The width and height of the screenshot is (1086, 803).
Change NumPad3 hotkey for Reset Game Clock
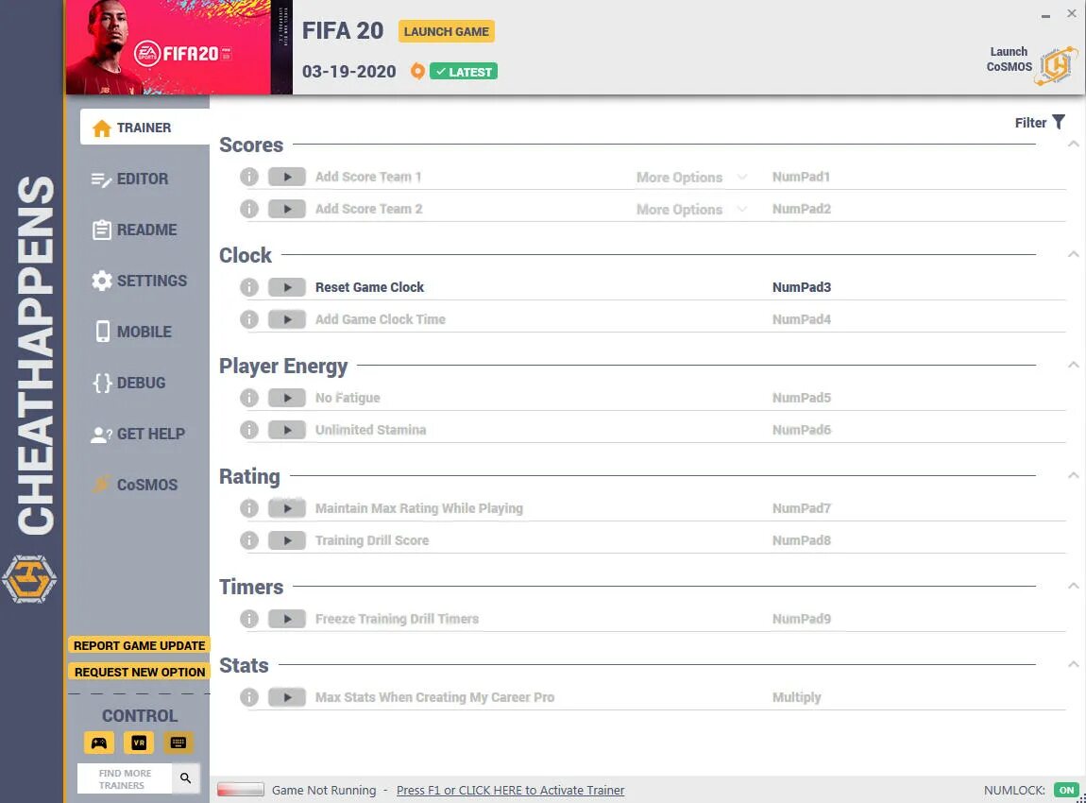tap(802, 287)
